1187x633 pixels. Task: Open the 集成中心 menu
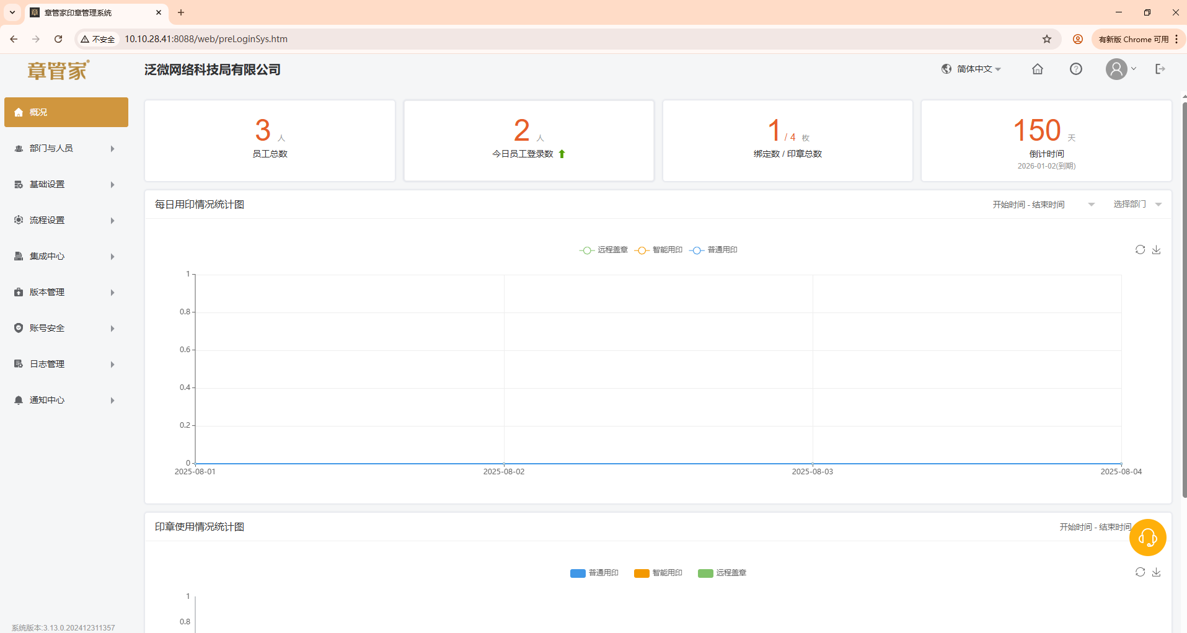click(66, 256)
